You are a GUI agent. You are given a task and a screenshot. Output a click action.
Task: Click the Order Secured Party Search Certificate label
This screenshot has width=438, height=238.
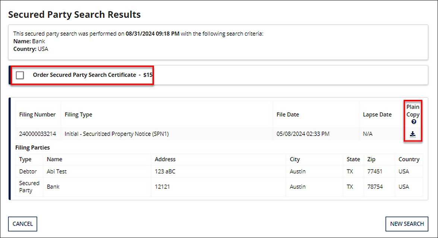(x=84, y=75)
